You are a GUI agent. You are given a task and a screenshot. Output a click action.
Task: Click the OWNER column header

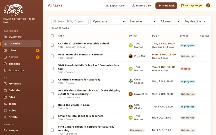click(x=133, y=36)
